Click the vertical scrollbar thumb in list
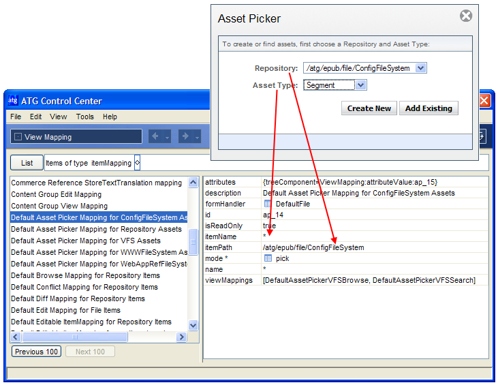This screenshot has height=385, width=498. tap(193, 242)
